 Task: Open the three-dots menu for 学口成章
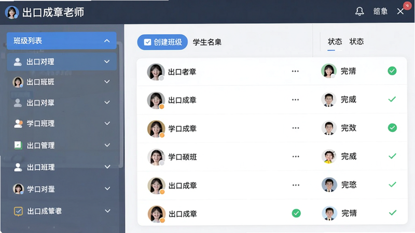pyautogui.click(x=295, y=128)
